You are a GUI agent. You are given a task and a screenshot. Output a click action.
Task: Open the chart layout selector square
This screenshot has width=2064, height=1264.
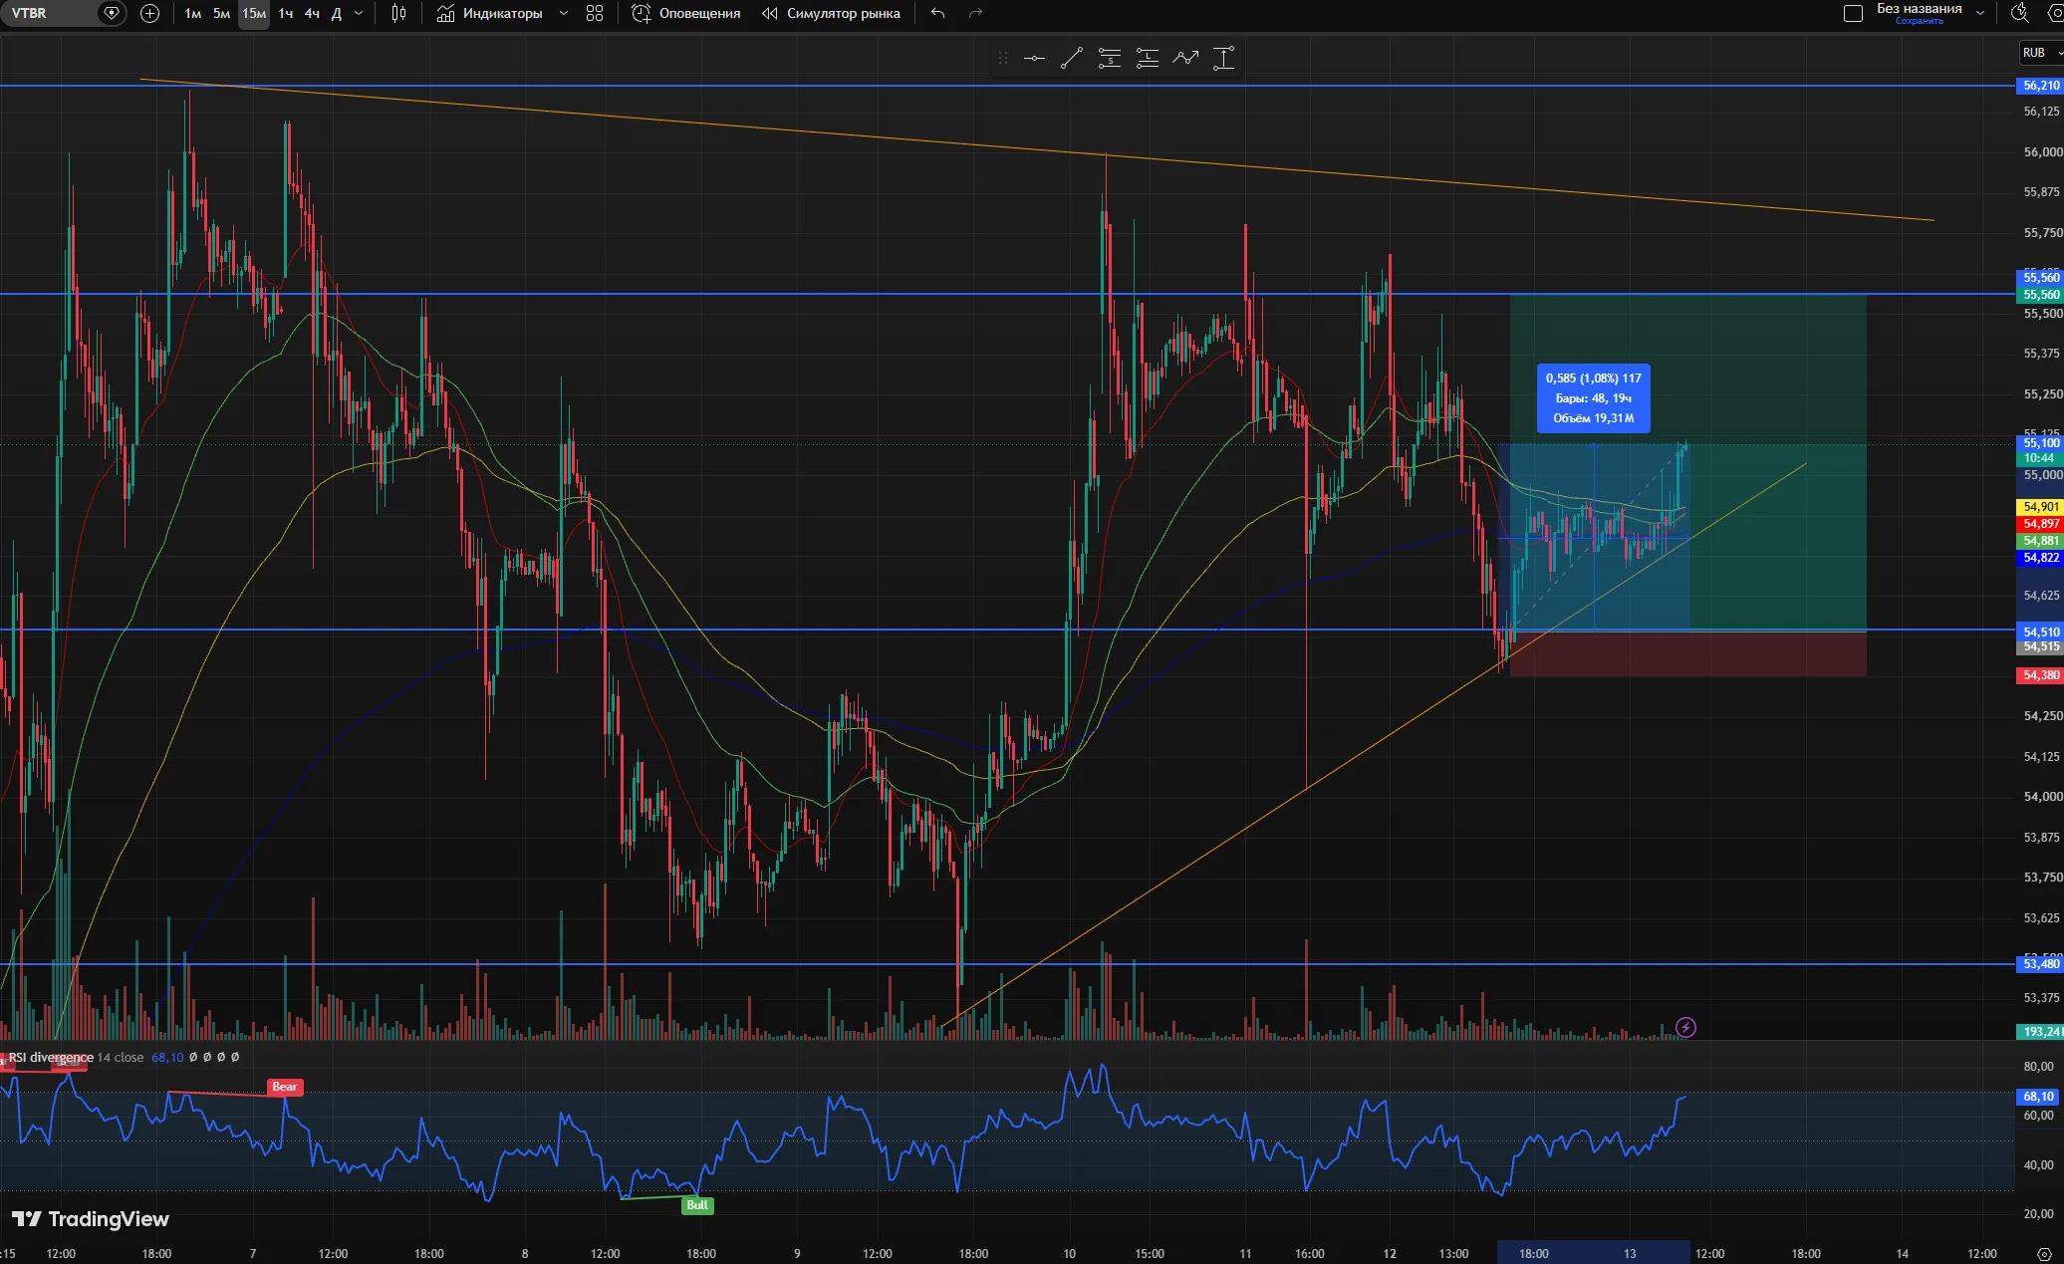pyautogui.click(x=1853, y=14)
